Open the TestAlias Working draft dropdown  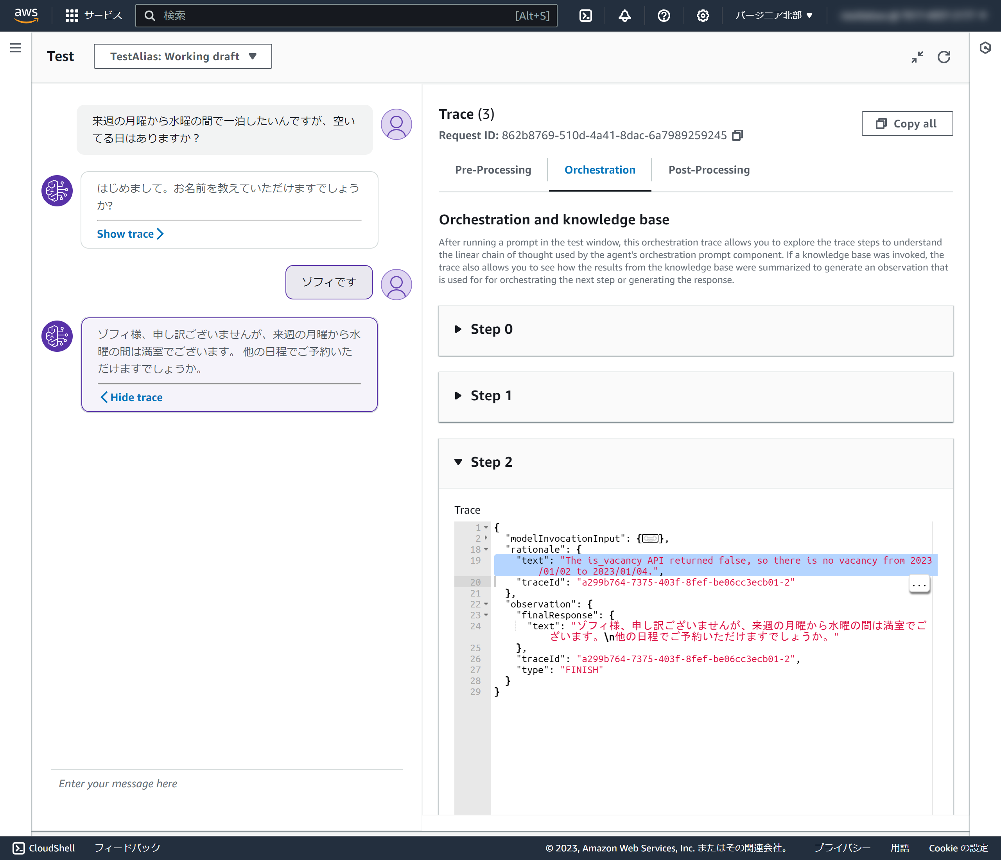pyautogui.click(x=183, y=57)
